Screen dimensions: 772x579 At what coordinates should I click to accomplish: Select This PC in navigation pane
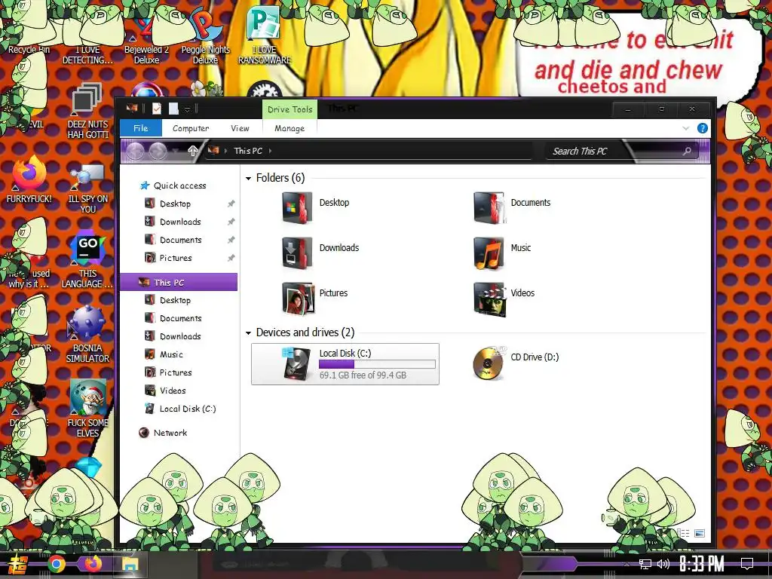click(179, 283)
